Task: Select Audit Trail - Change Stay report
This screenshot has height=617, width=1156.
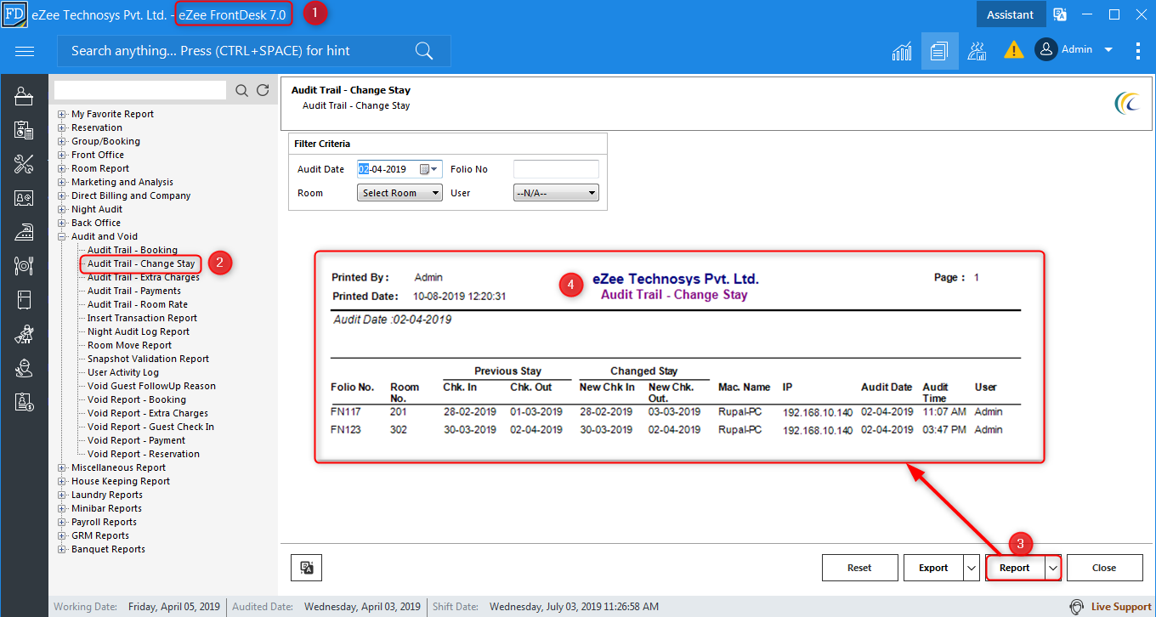Action: pos(141,263)
